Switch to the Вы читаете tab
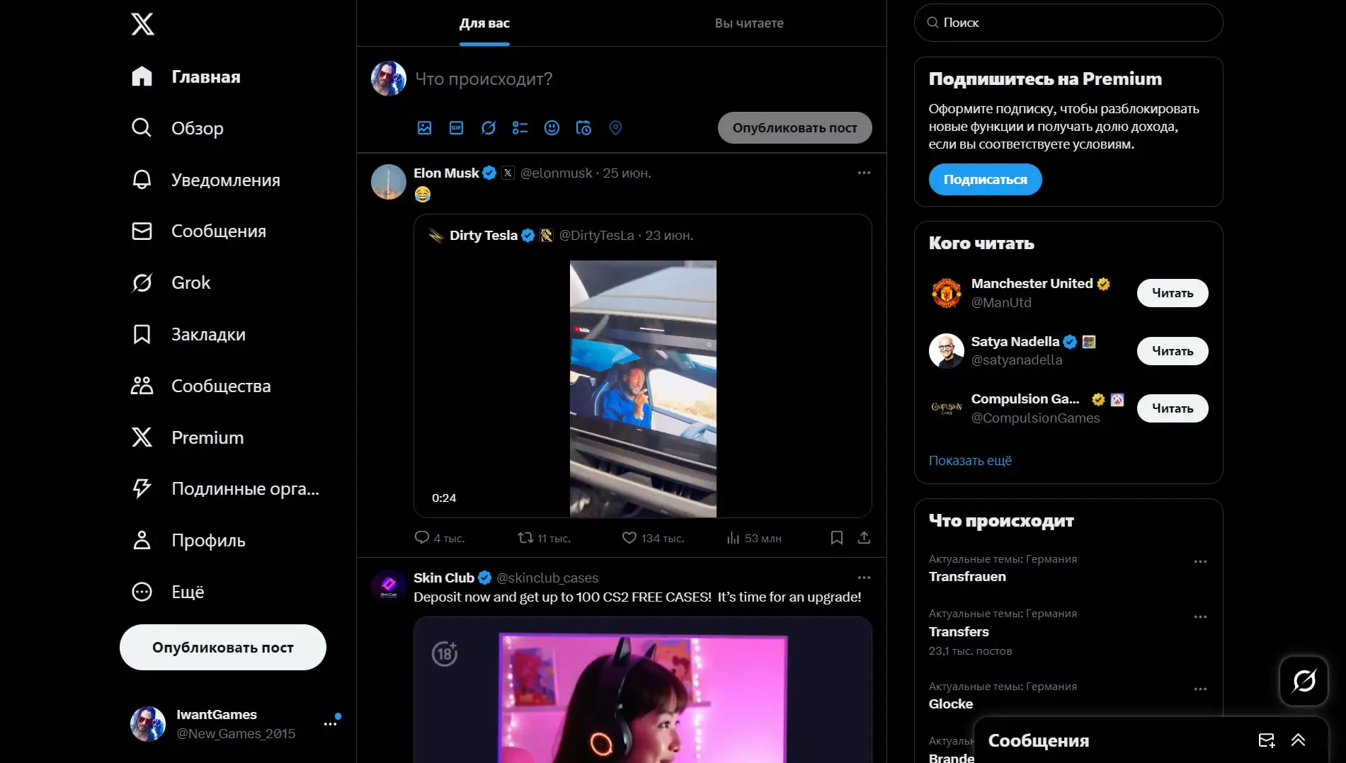 pyautogui.click(x=749, y=23)
